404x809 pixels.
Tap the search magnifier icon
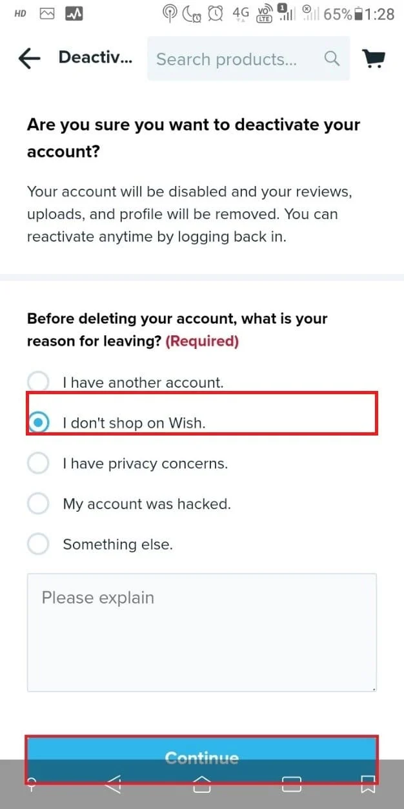click(332, 59)
